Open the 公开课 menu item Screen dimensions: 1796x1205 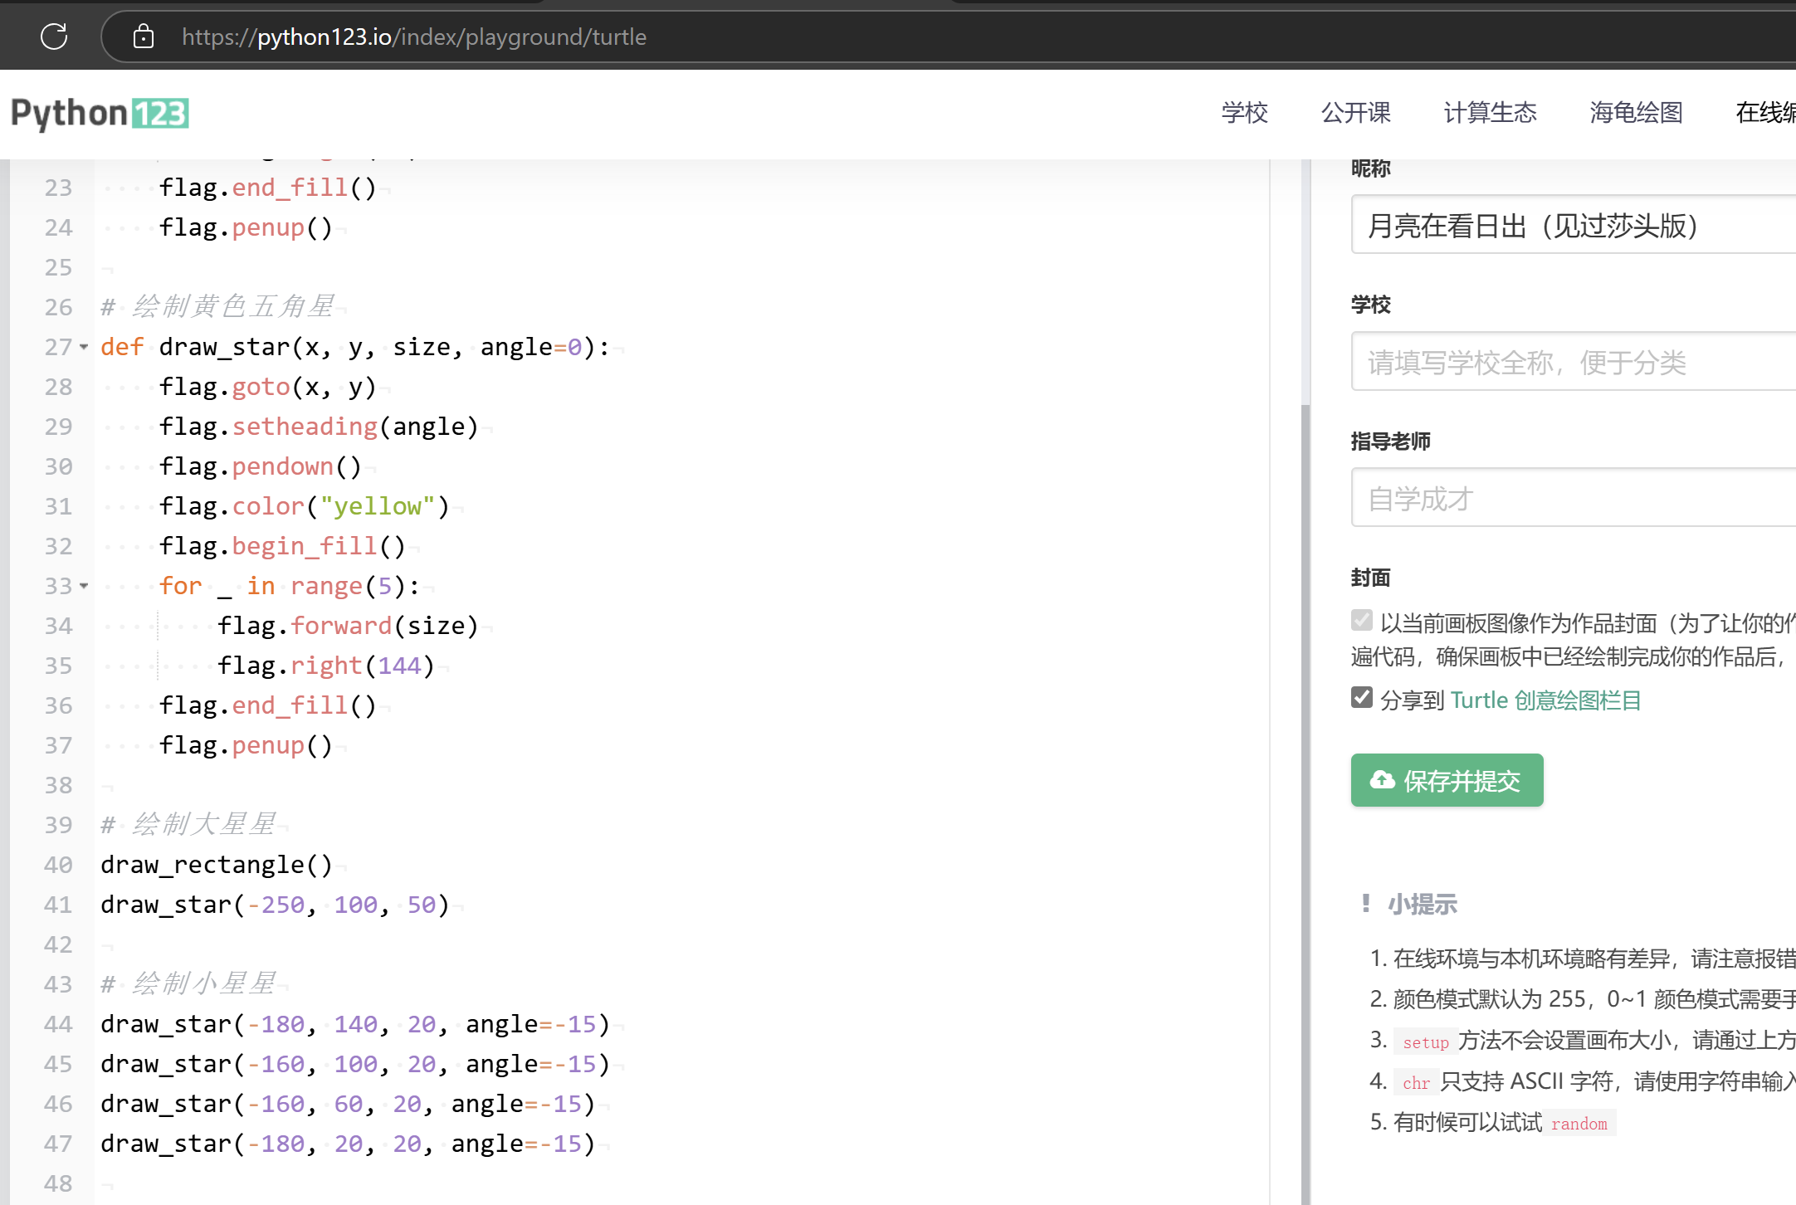tap(1355, 113)
